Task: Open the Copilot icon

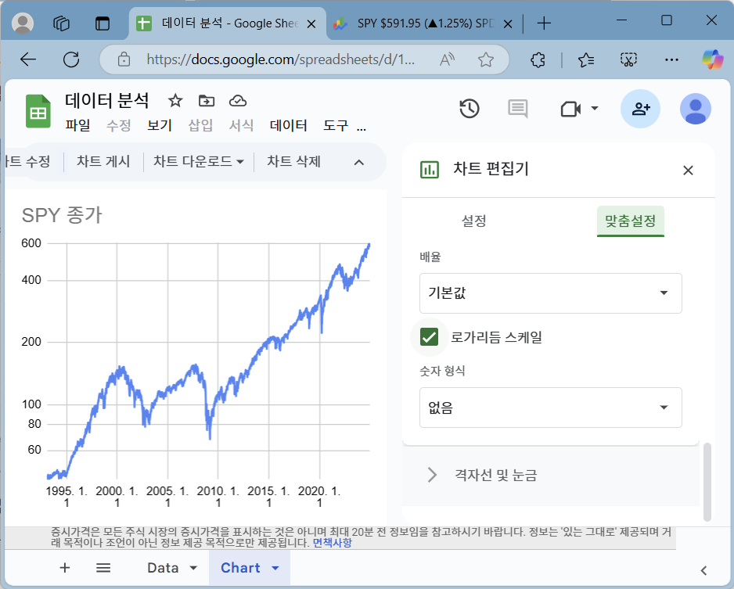Action: point(713,59)
